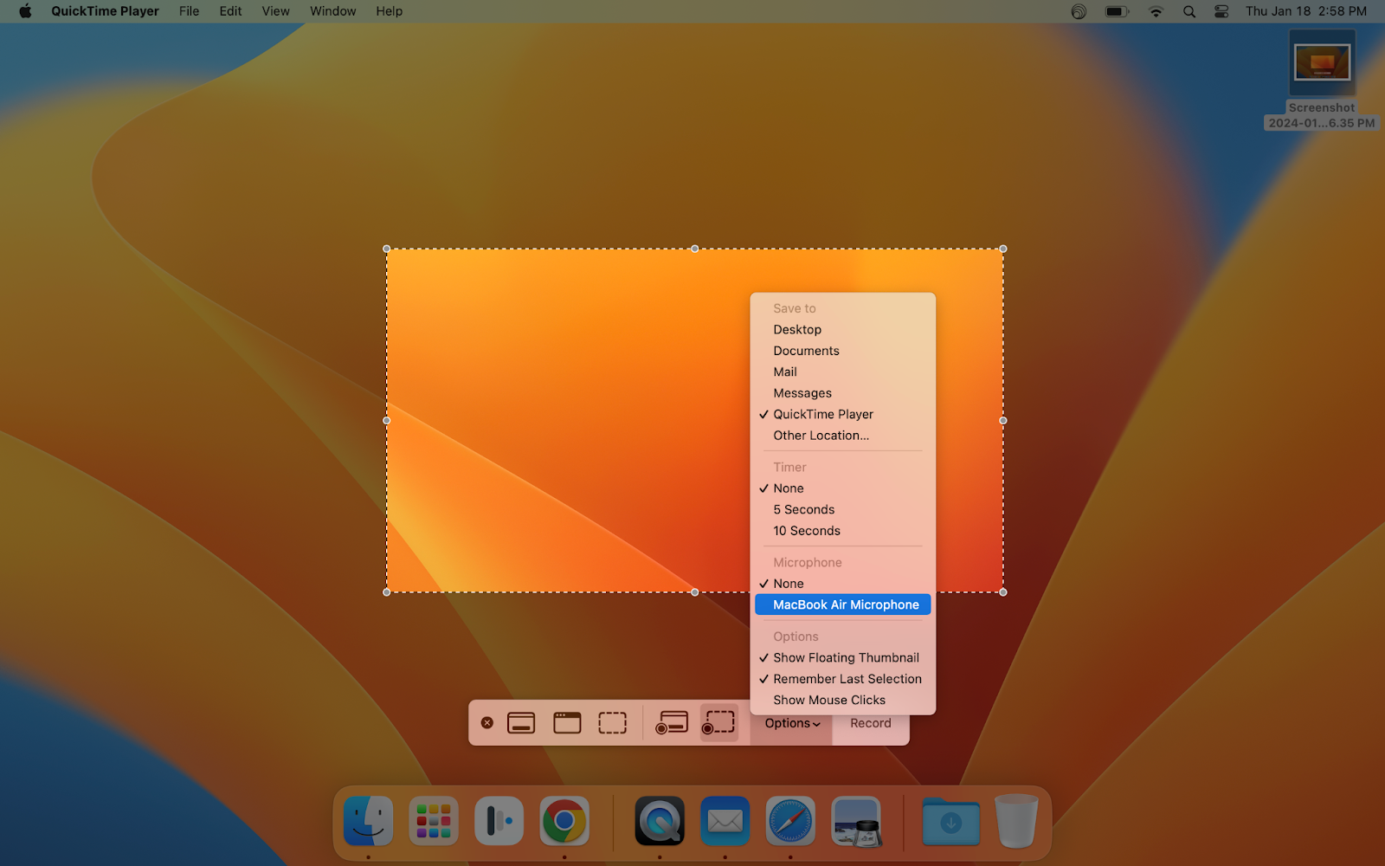Open the gray bars-and-dot app in Dock
This screenshot has height=866, width=1385.
click(499, 820)
